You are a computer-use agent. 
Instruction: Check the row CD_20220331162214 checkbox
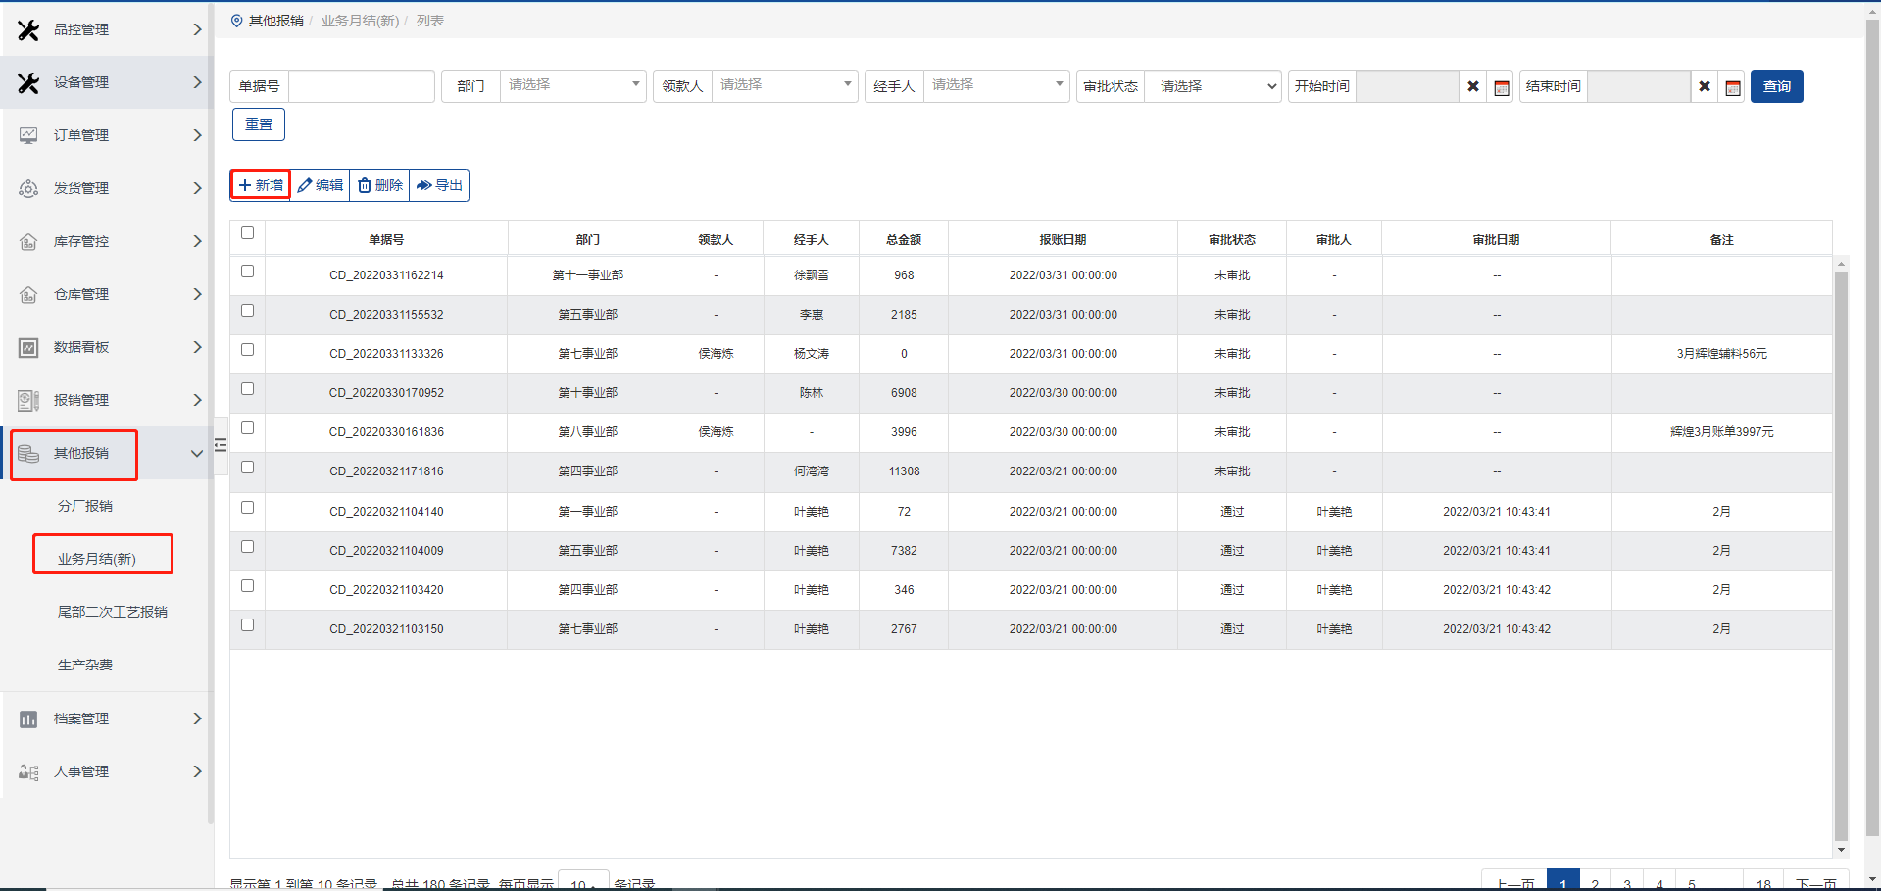[247, 272]
